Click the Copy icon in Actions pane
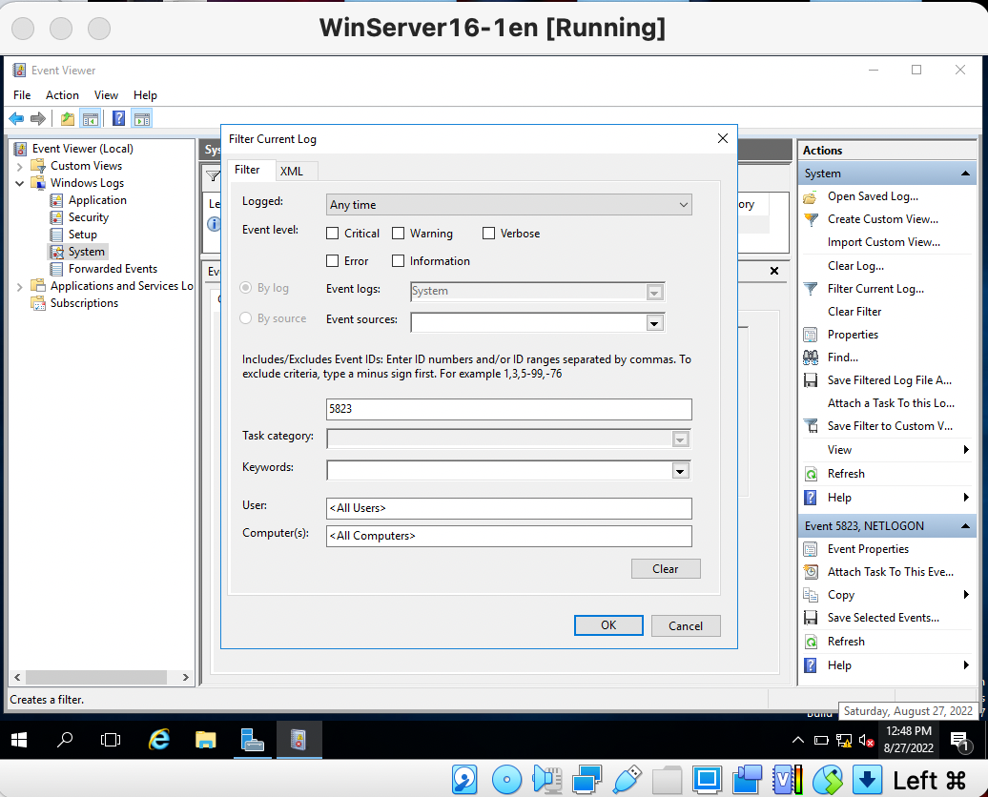 811,595
